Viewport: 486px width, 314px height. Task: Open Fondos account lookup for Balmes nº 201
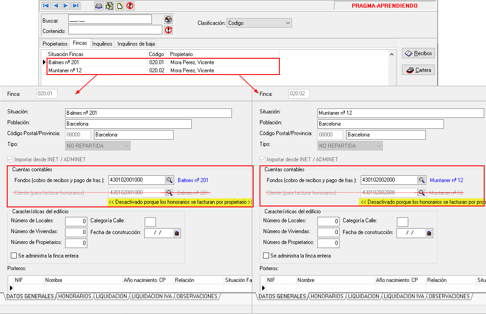169,180
